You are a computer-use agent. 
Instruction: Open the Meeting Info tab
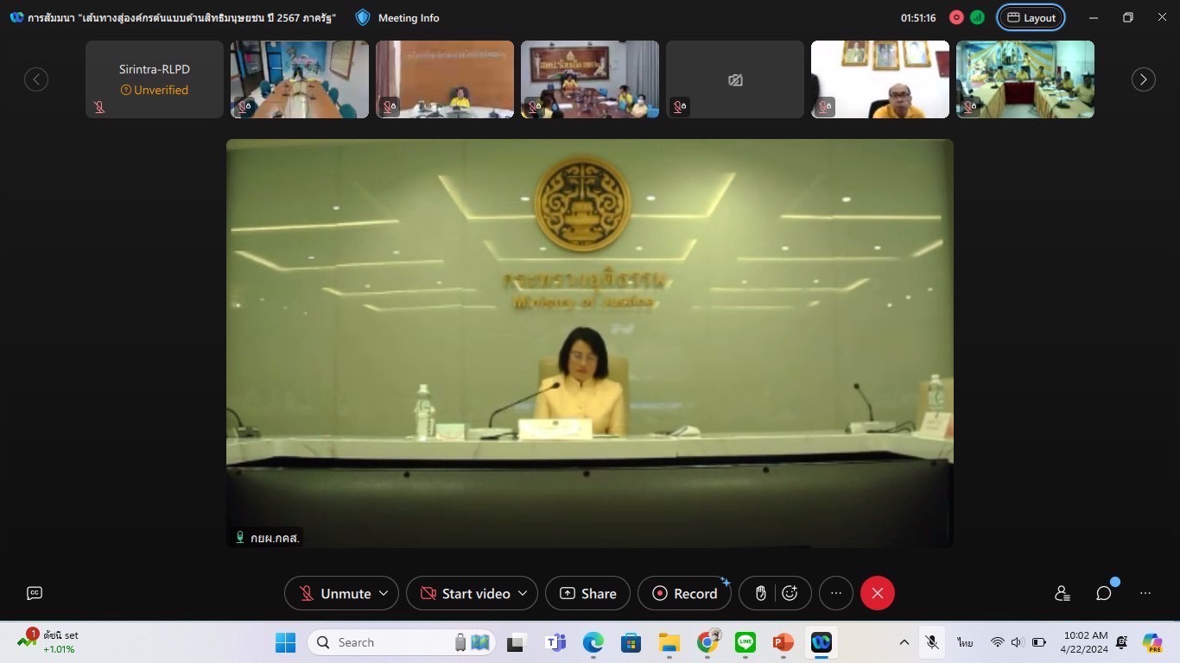point(397,17)
